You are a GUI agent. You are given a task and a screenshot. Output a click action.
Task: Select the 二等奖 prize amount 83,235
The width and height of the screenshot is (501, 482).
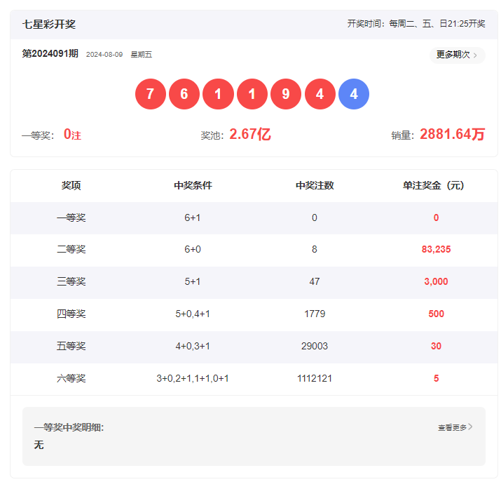[x=436, y=250]
